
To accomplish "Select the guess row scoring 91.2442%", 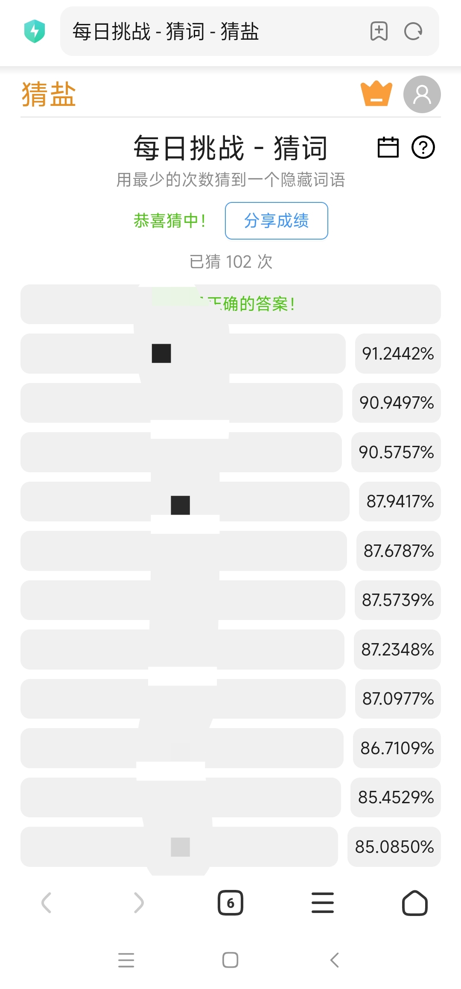I will [x=183, y=354].
